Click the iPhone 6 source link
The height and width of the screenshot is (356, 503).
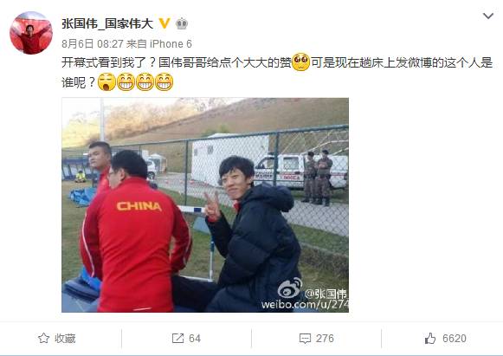[x=171, y=43]
